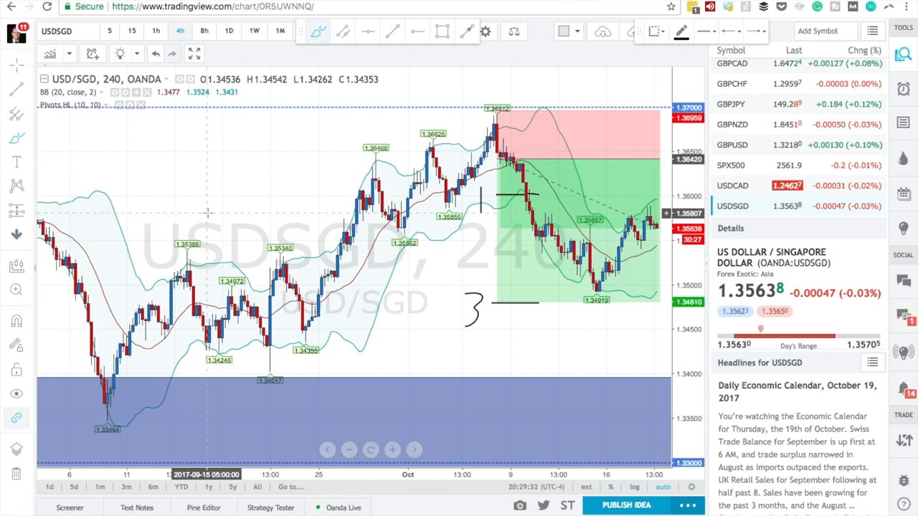The image size is (918, 516).
Task: Select the Brush drawing tool
Action: tap(16, 138)
